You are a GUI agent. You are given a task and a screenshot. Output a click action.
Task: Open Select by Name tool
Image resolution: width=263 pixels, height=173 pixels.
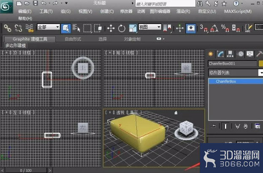[76, 28]
